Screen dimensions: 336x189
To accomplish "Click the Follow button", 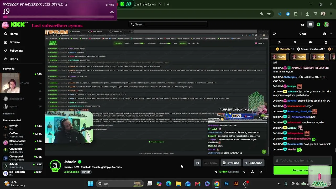I will 211,163.
